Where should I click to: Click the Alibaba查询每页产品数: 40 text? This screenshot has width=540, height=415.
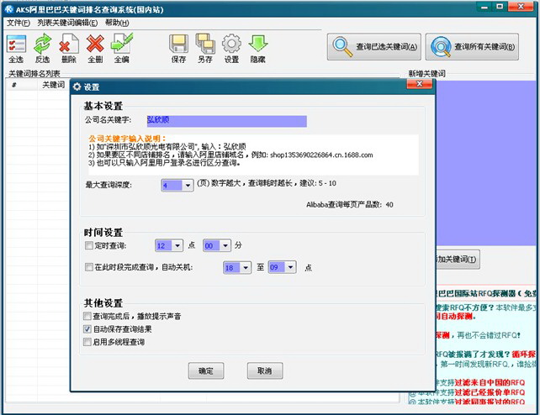pos(350,205)
